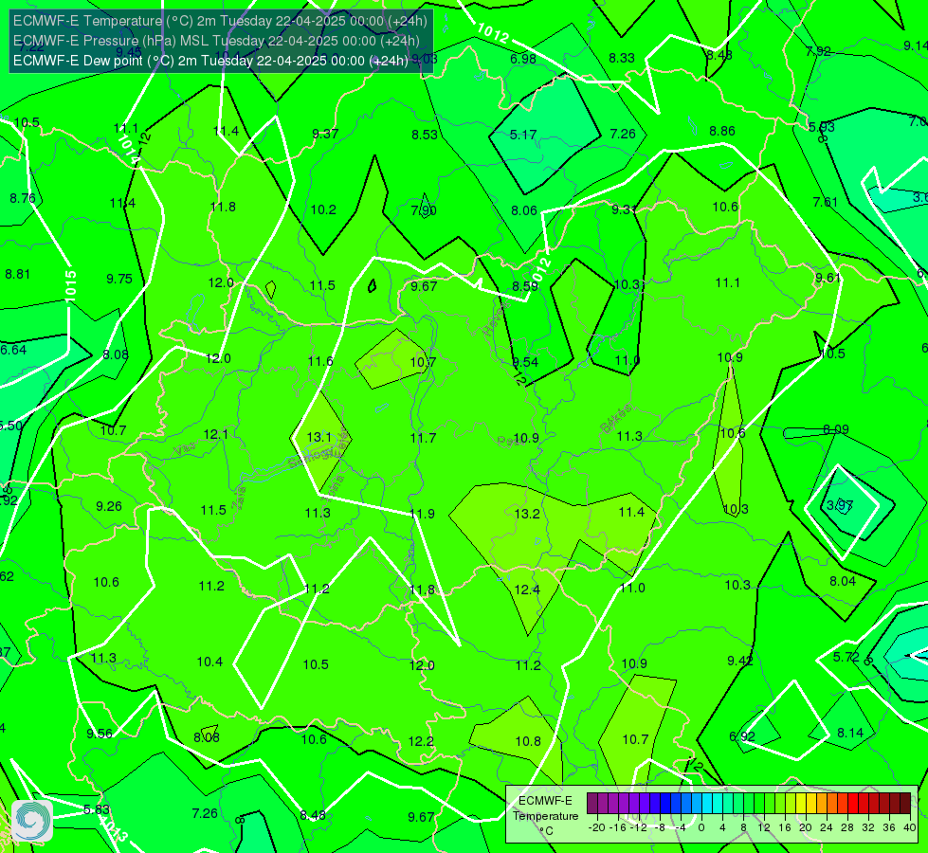Click the 5.17 cold spot value
Image resolution: width=928 pixels, height=853 pixels.
point(523,135)
